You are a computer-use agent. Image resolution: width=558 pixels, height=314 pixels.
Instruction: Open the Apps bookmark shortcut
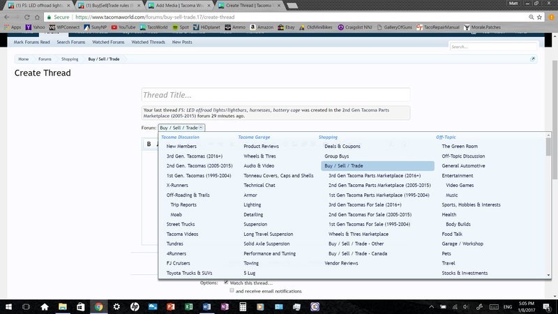(x=13, y=27)
